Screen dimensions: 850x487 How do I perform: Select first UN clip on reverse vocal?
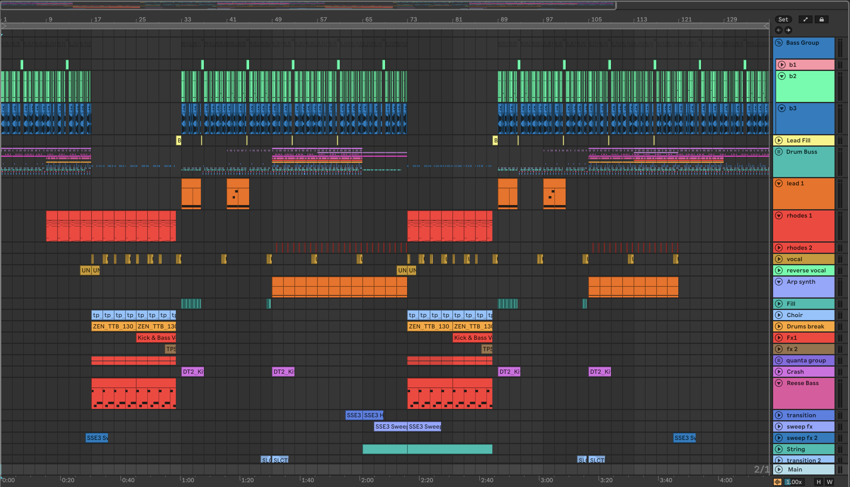coord(86,270)
